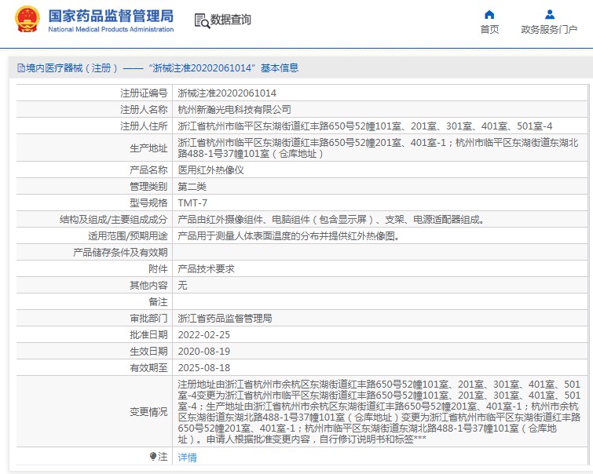Screen dimensions: 593x474
Task: Go to the 首页 menu label
Action: click(x=489, y=30)
